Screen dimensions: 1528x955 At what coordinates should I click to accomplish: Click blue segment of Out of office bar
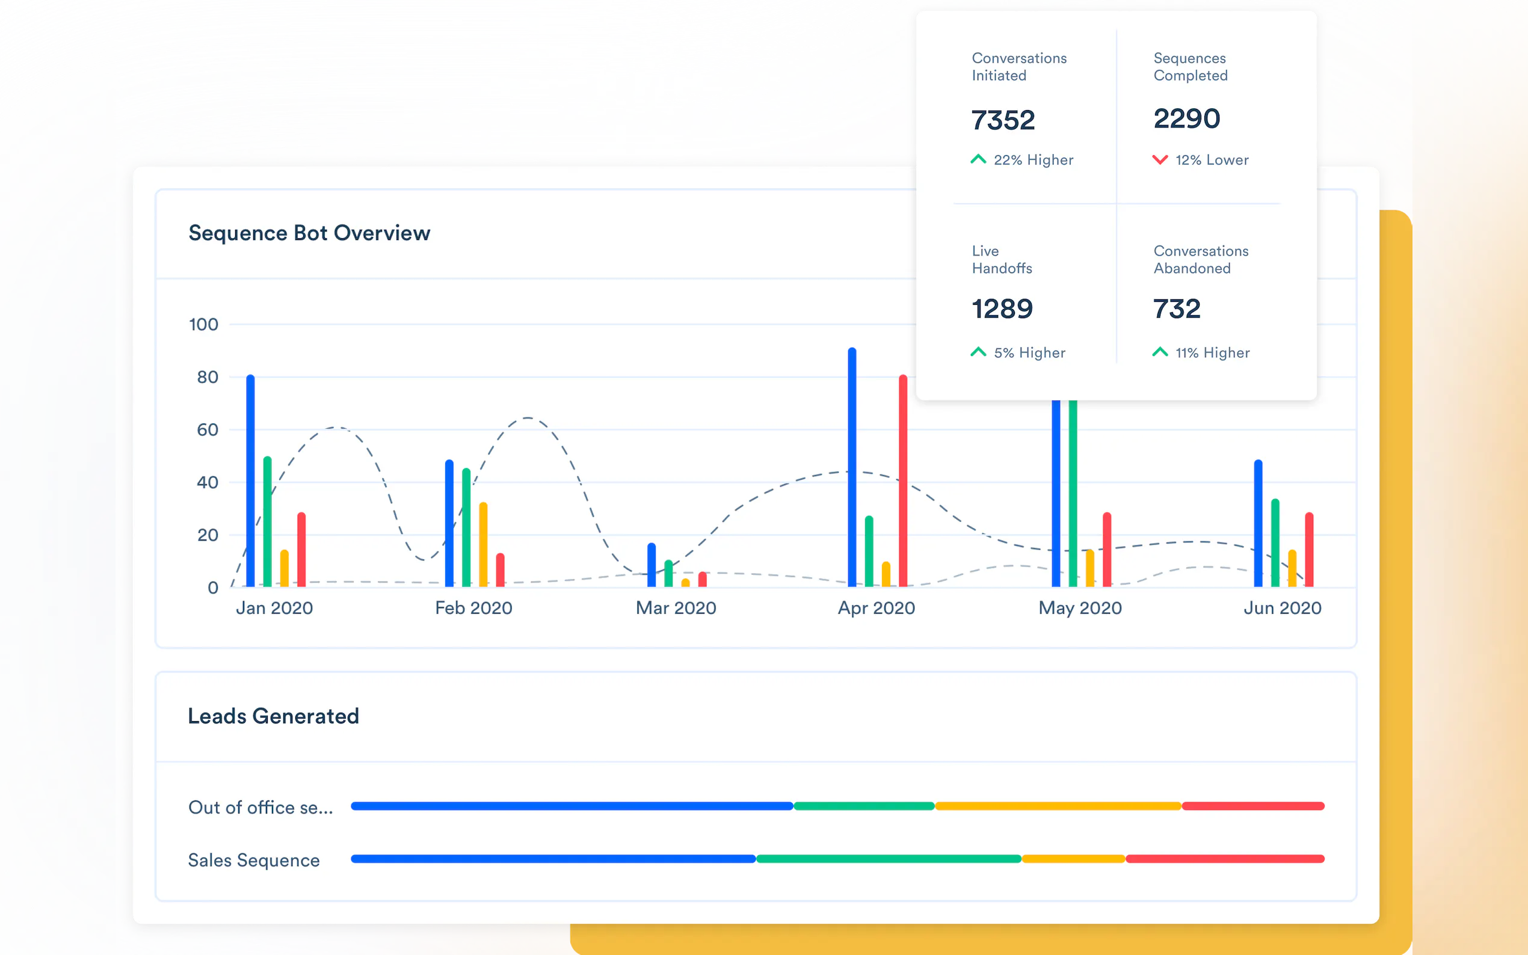571,806
